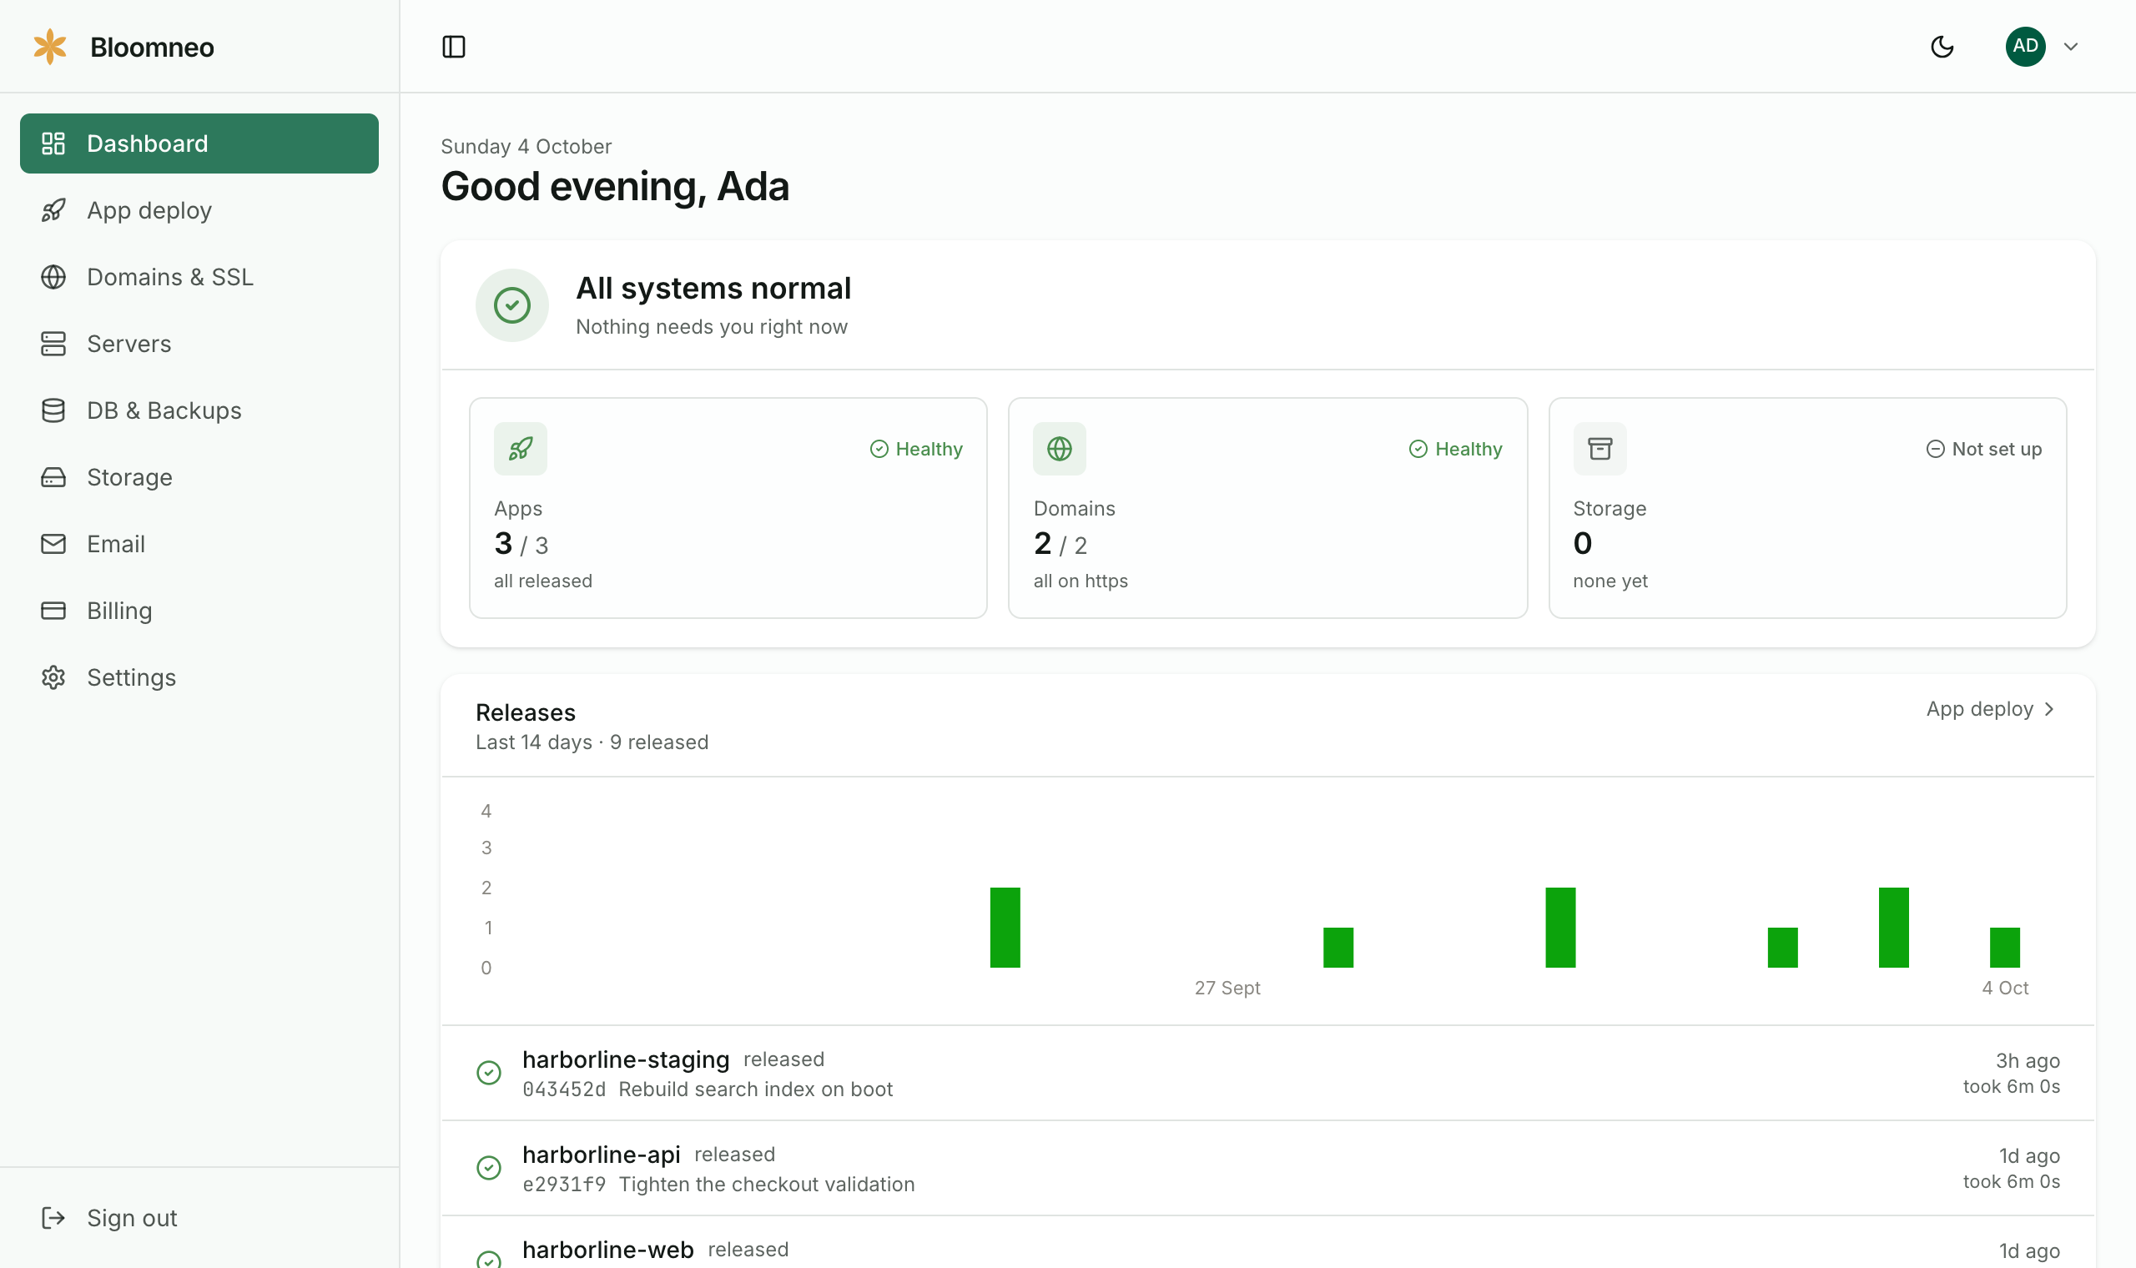Image resolution: width=2136 pixels, height=1268 pixels.
Task: Click the Not set up status
Action: [x=1984, y=449]
